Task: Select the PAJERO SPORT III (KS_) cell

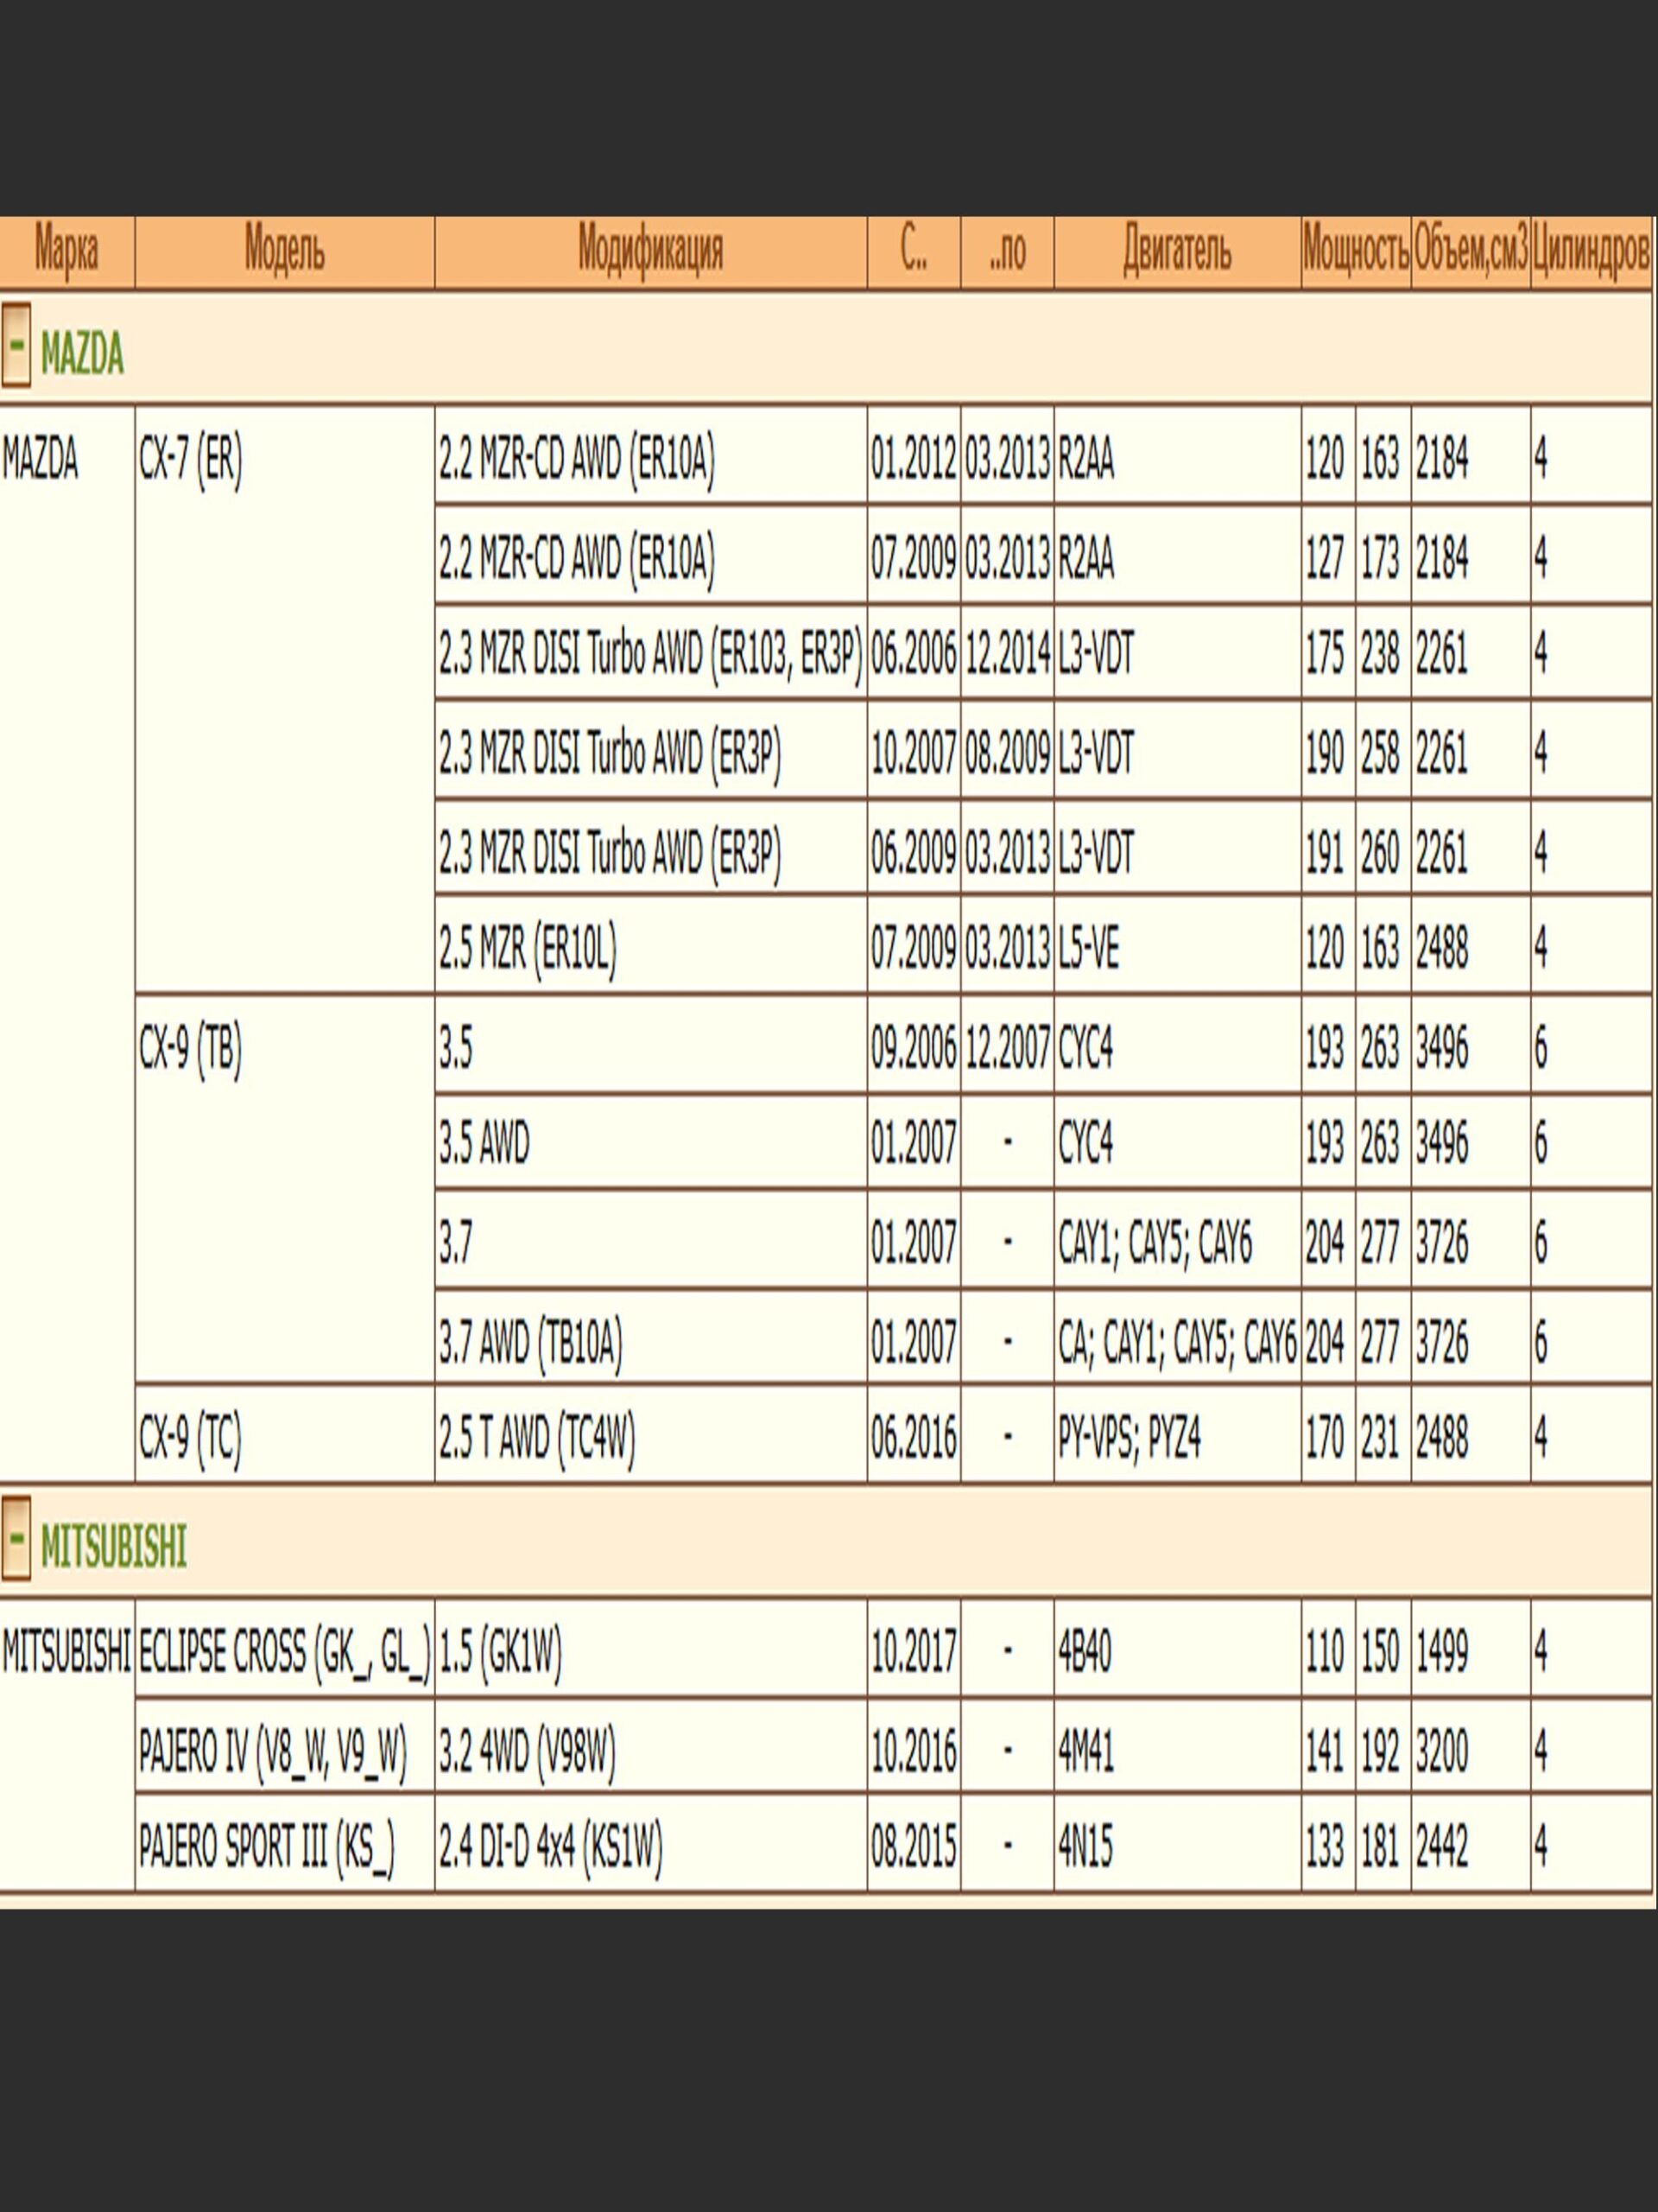Action: click(266, 1846)
